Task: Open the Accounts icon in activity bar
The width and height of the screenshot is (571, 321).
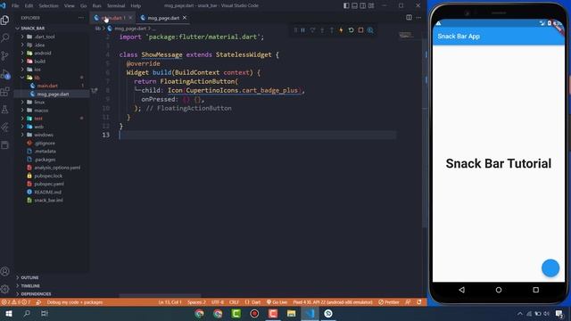Action: coord(5,271)
